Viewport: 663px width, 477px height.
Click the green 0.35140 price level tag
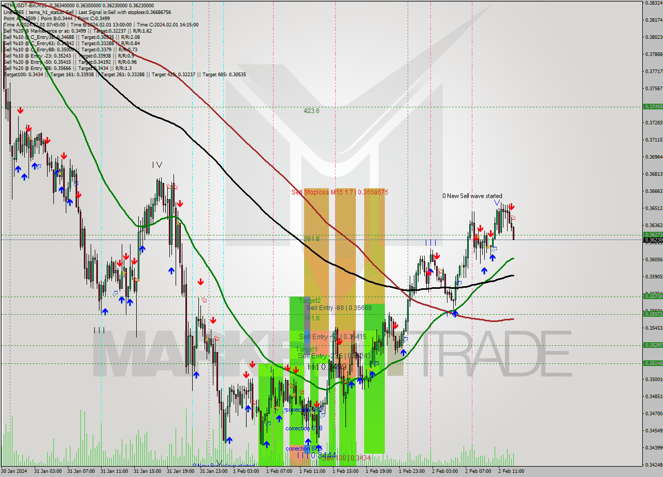pos(653,363)
